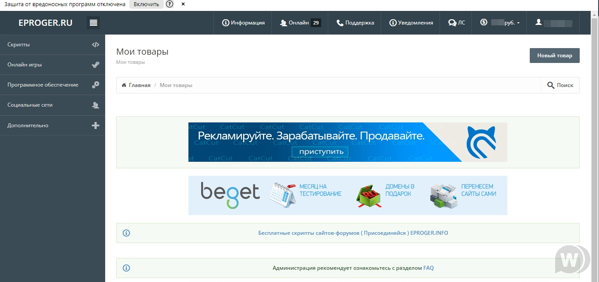Expand Дополнительно with the plus icon

(x=96, y=125)
